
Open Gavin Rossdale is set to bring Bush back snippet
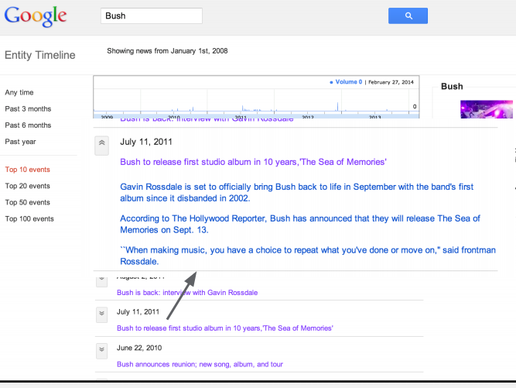click(x=297, y=193)
